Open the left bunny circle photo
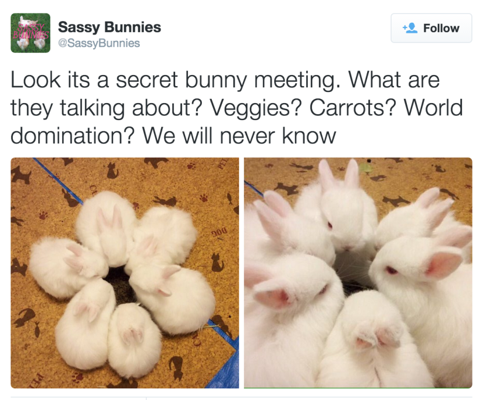This screenshot has height=400, width=483. (125, 272)
